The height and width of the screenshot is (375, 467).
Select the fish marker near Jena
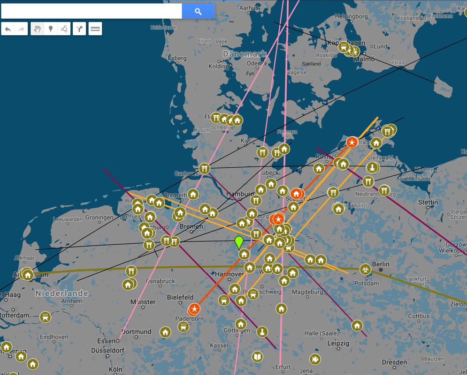coord(315,359)
